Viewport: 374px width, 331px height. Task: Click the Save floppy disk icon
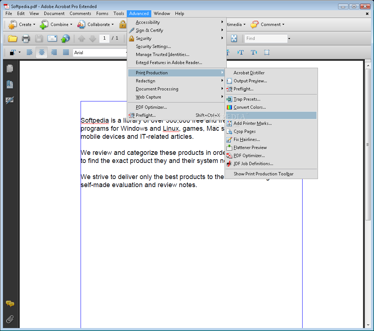coord(39,38)
